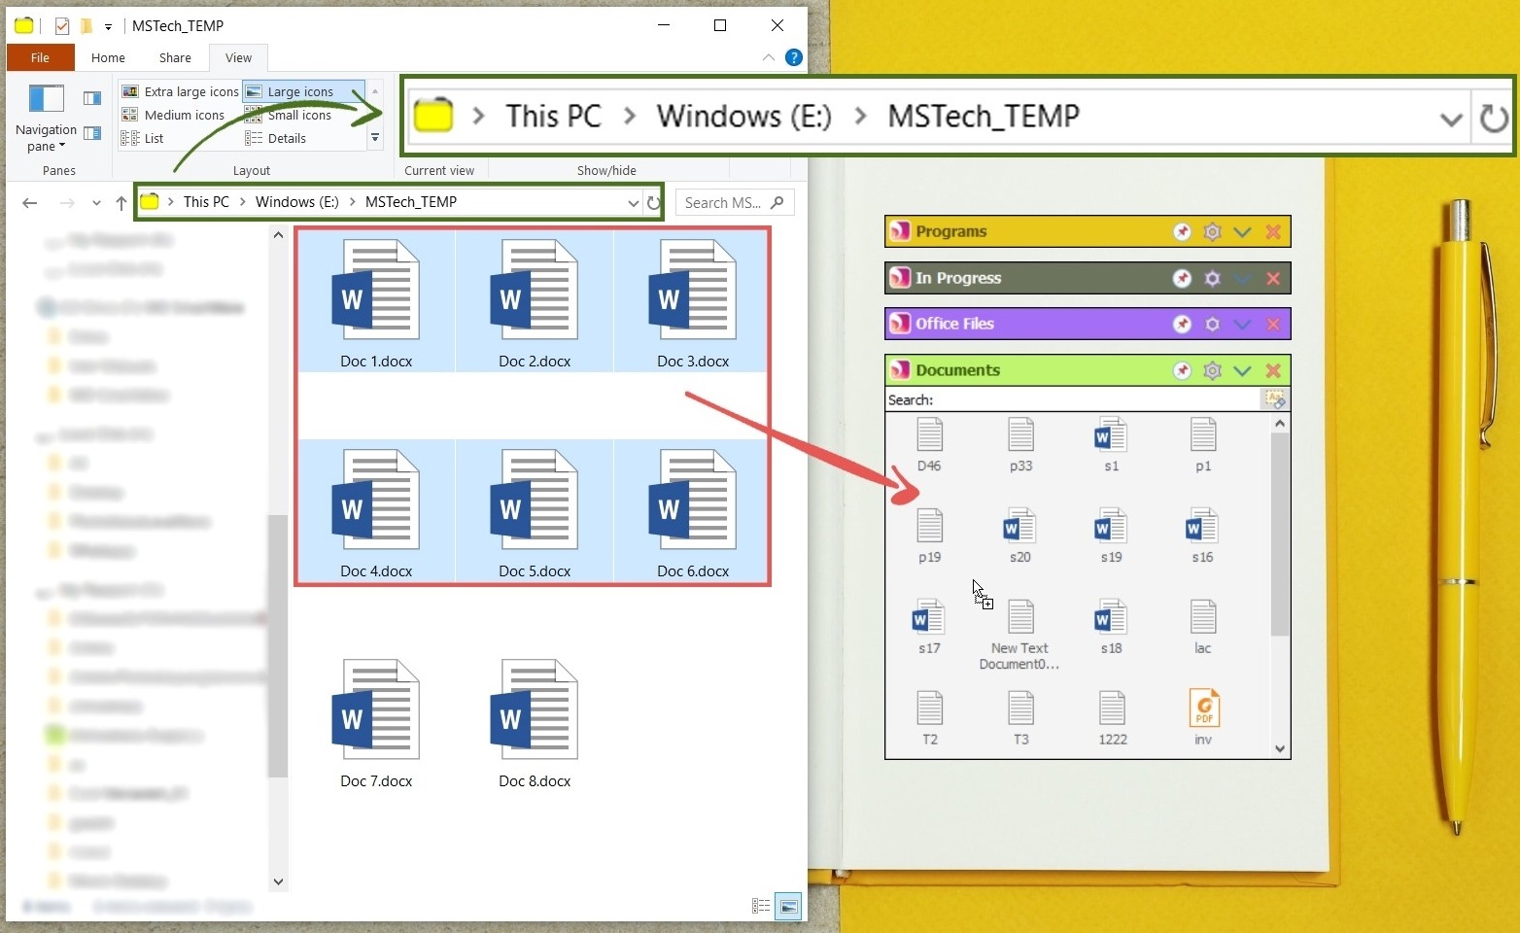The image size is (1520, 933).
Task: Close the Documents panel with X
Action: click(x=1273, y=371)
